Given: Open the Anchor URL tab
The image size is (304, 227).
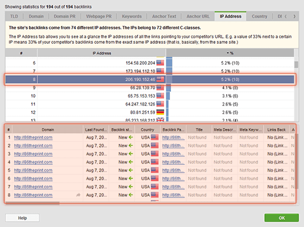Looking at the screenshot, I should click(198, 17).
